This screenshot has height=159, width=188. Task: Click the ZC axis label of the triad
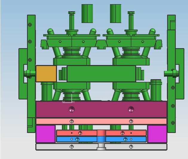[63, 102]
